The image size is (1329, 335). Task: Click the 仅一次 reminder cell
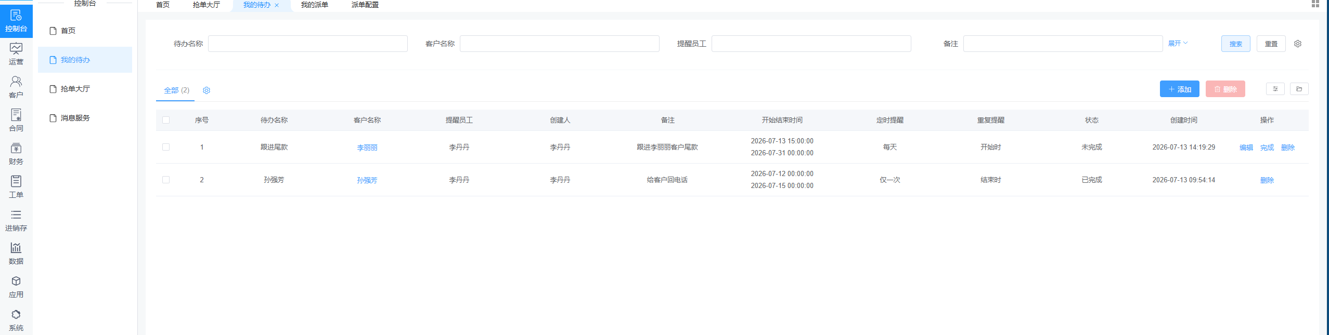pyautogui.click(x=890, y=180)
